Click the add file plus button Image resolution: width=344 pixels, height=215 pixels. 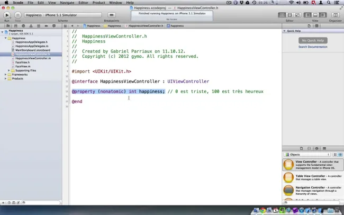point(3,202)
